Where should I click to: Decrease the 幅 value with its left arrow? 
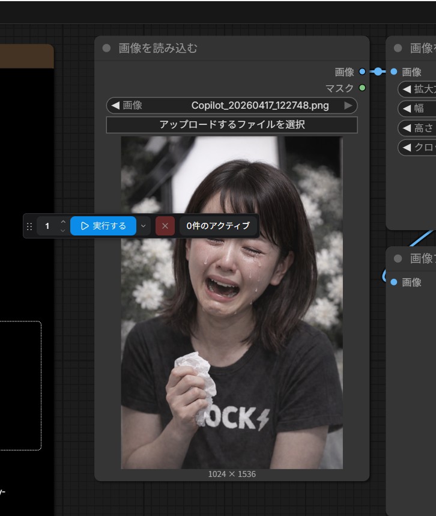(407, 109)
